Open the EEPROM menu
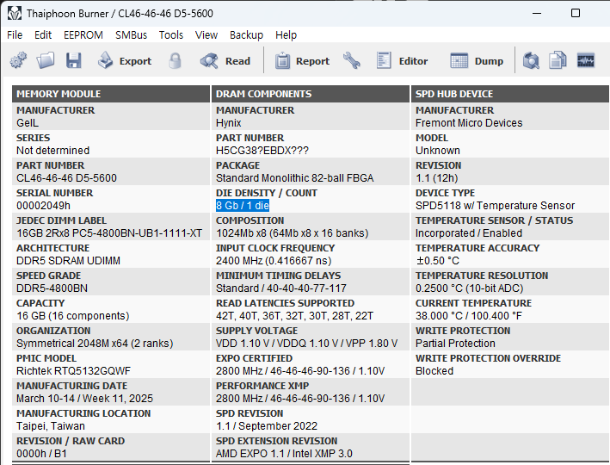Viewport: 610px width, 465px height. click(83, 35)
